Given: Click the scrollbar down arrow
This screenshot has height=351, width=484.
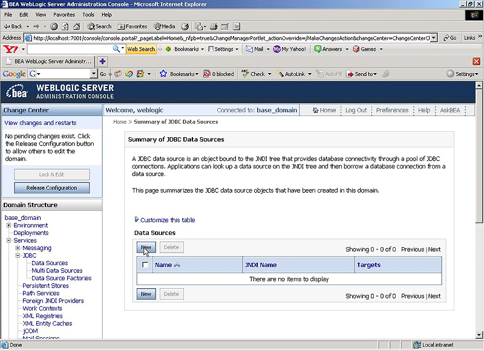Looking at the screenshot, I should click(x=479, y=335).
